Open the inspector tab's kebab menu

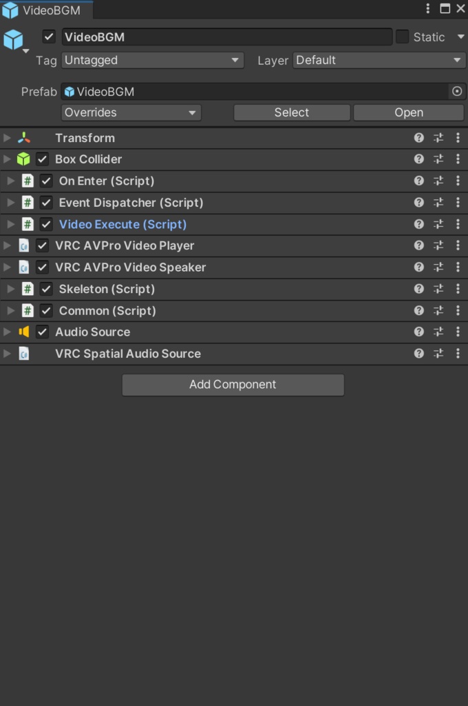[x=427, y=8]
